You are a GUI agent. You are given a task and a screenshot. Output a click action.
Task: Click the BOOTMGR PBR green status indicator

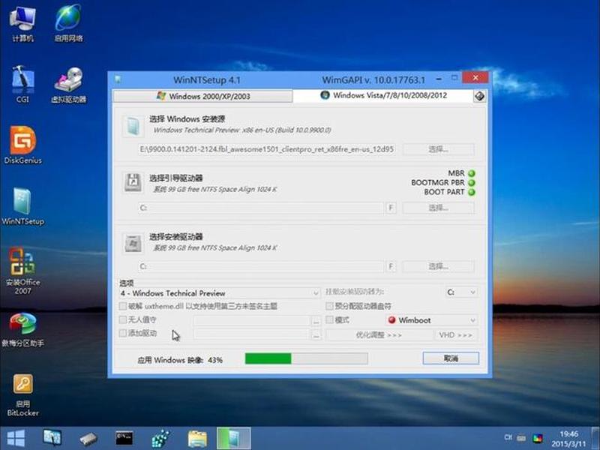click(x=472, y=183)
